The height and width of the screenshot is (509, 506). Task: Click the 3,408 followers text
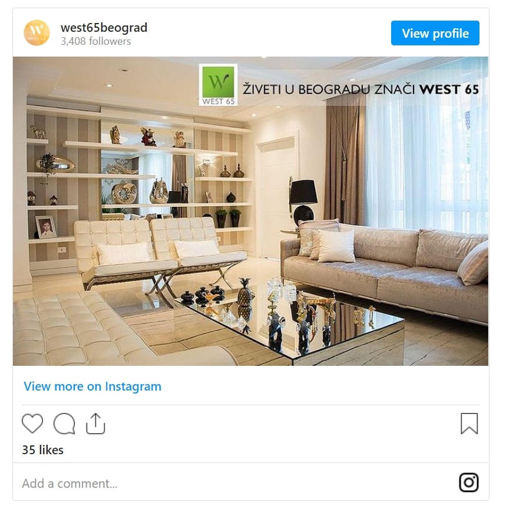[x=96, y=41]
